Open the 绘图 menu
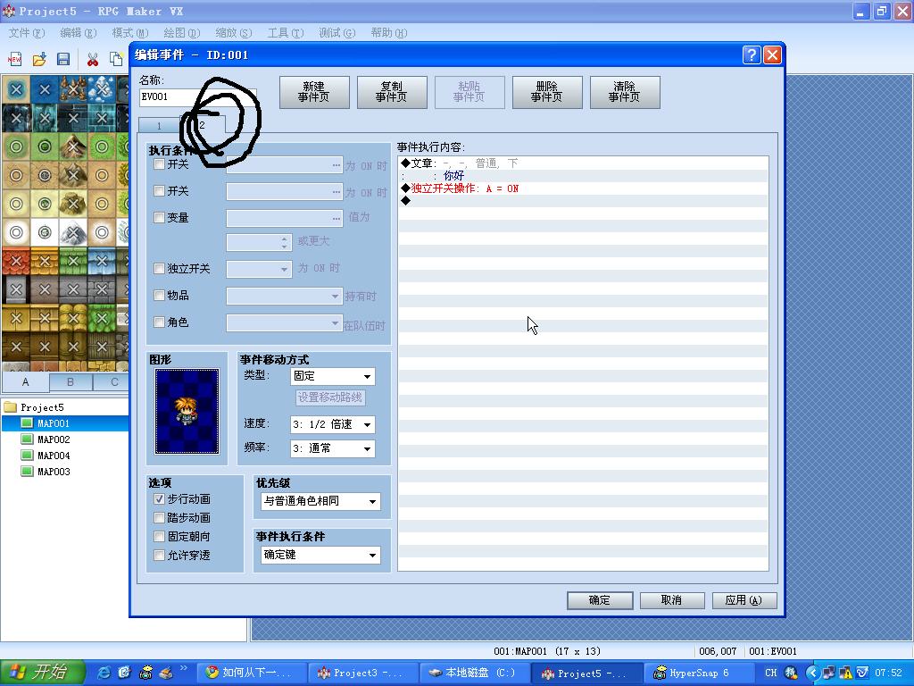This screenshot has width=914, height=686. tap(182, 33)
